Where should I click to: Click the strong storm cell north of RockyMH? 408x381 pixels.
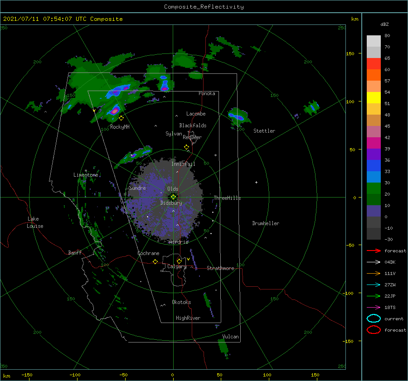[x=115, y=111]
